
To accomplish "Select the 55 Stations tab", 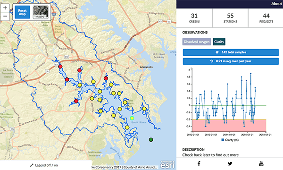I will [x=230, y=18].
